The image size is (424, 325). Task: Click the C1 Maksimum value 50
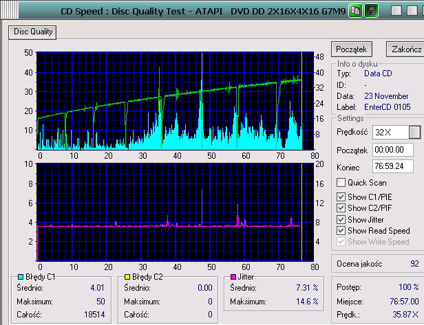pyautogui.click(x=100, y=301)
